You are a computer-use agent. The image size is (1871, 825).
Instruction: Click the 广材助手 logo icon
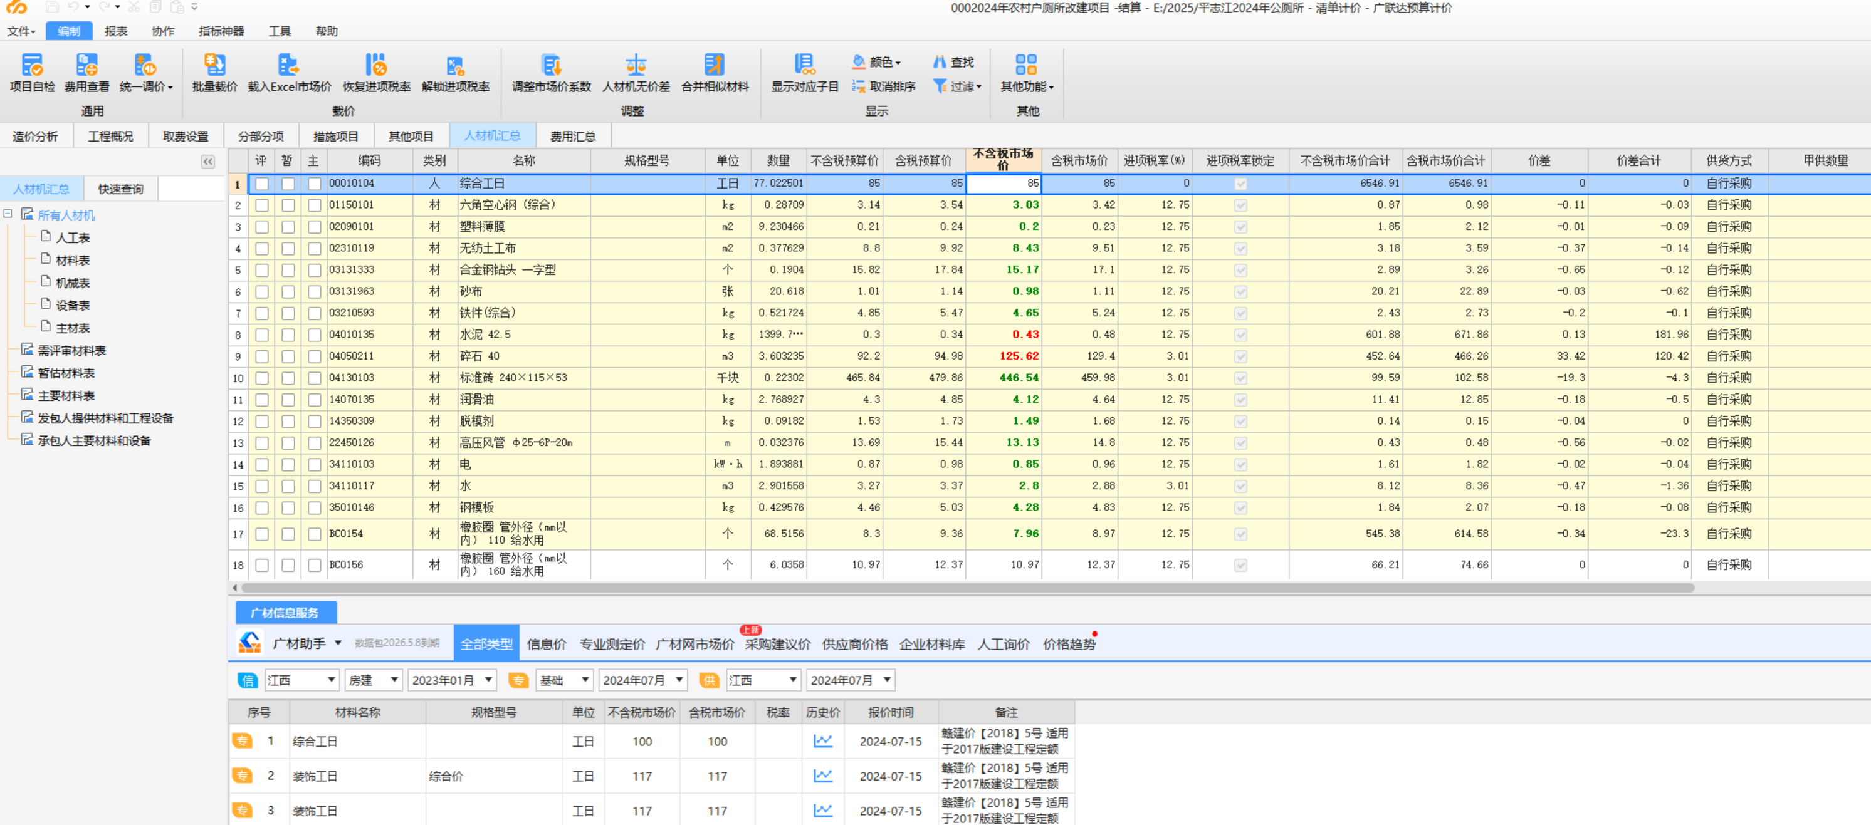(x=250, y=642)
